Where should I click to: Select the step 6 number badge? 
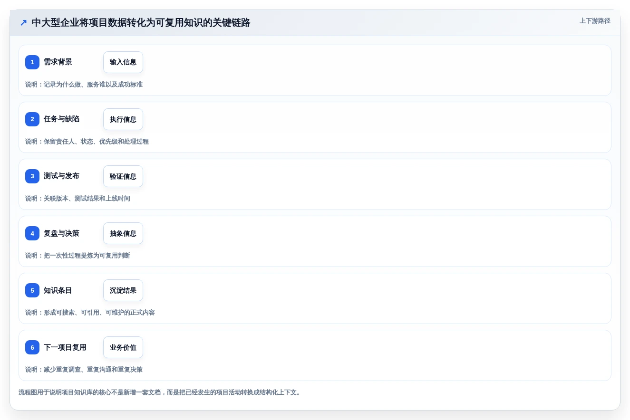tap(32, 347)
